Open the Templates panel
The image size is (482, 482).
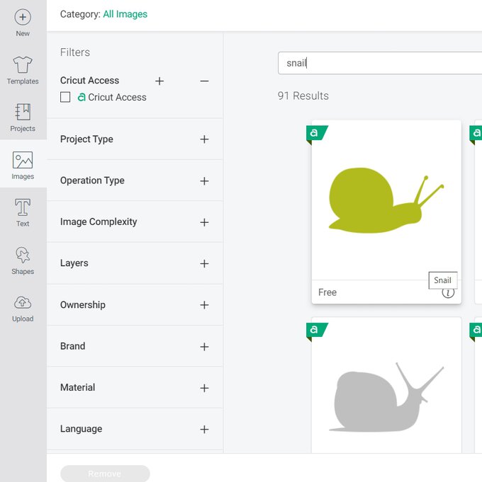[x=23, y=66]
